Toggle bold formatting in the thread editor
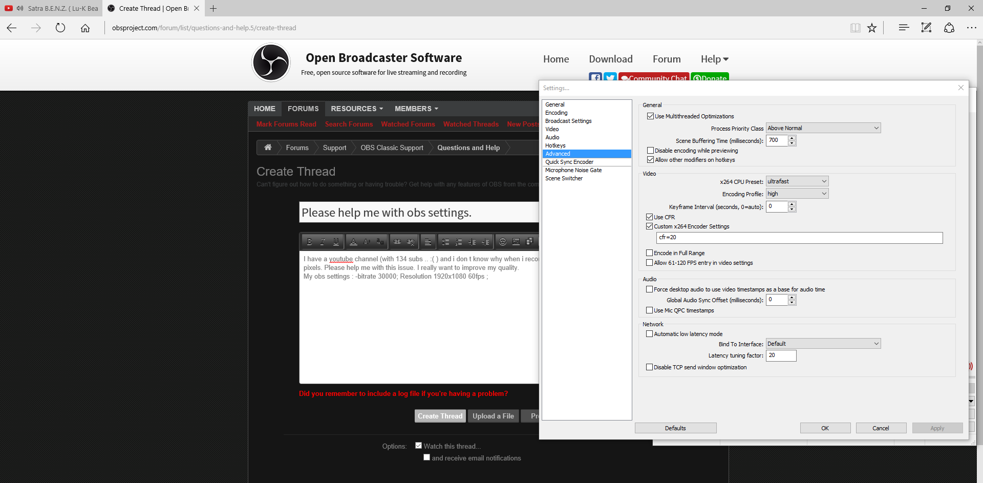 pyautogui.click(x=309, y=242)
